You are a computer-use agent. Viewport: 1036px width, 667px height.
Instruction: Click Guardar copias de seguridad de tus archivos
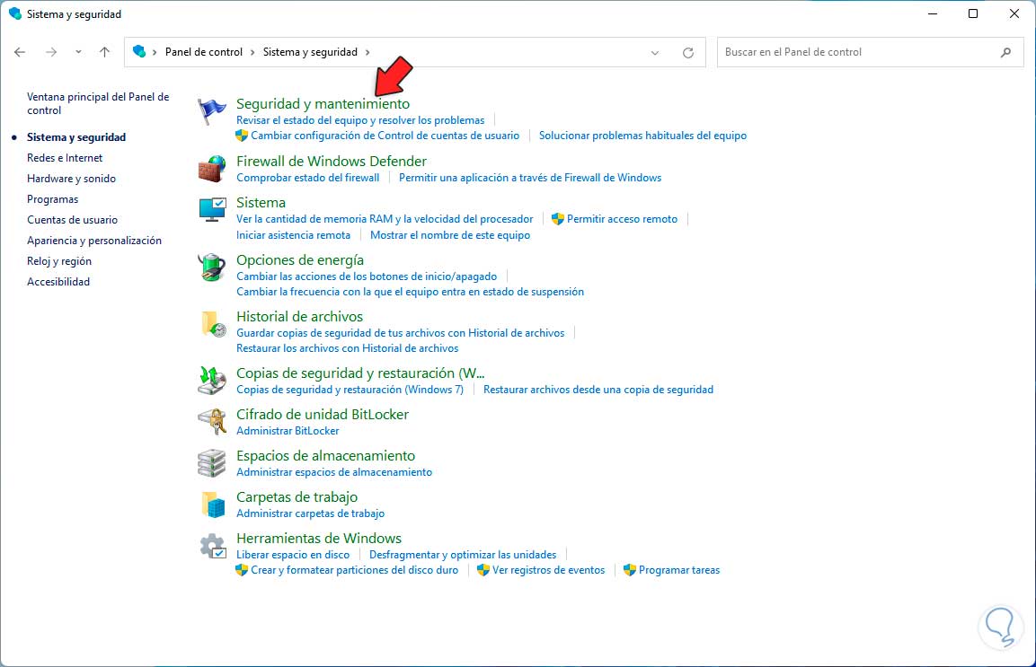pyautogui.click(x=401, y=333)
